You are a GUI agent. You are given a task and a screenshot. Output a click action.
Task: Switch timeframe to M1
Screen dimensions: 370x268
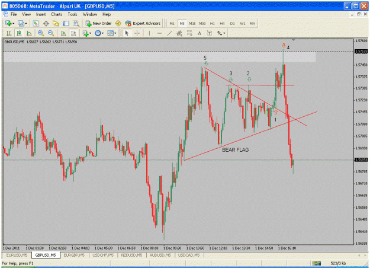point(172,23)
